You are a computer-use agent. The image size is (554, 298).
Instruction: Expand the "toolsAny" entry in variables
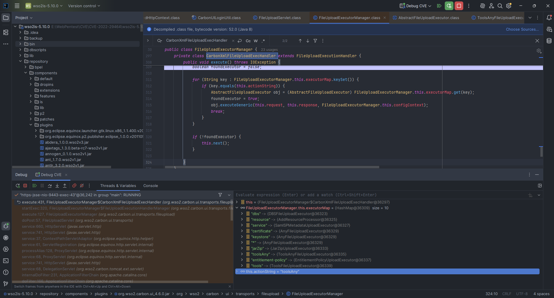242,254
